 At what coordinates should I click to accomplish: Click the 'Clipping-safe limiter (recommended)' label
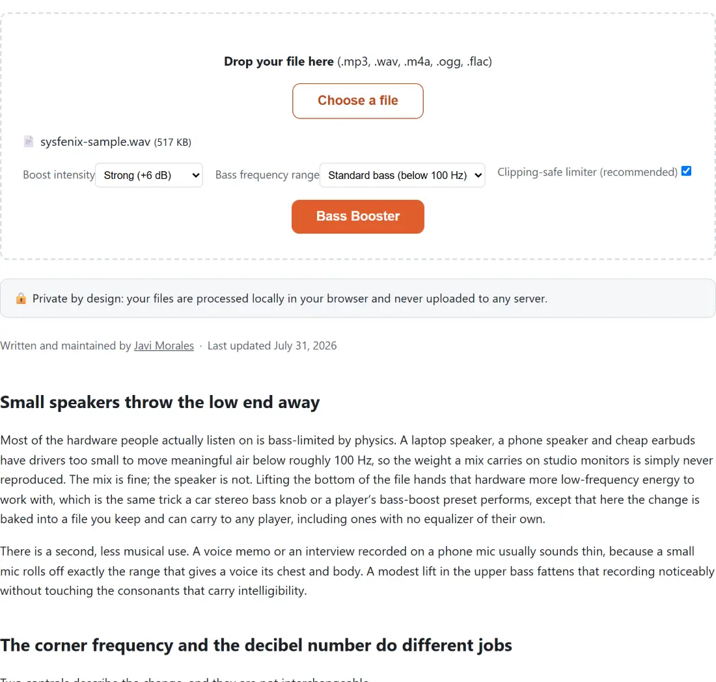[x=587, y=172]
